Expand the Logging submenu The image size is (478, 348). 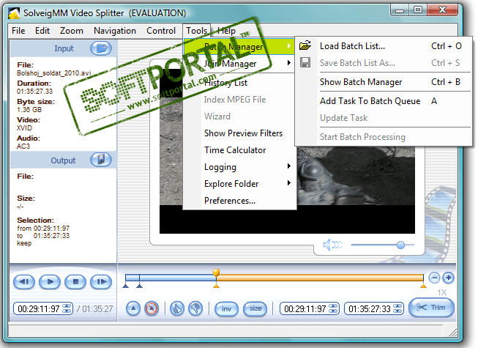tap(239, 167)
